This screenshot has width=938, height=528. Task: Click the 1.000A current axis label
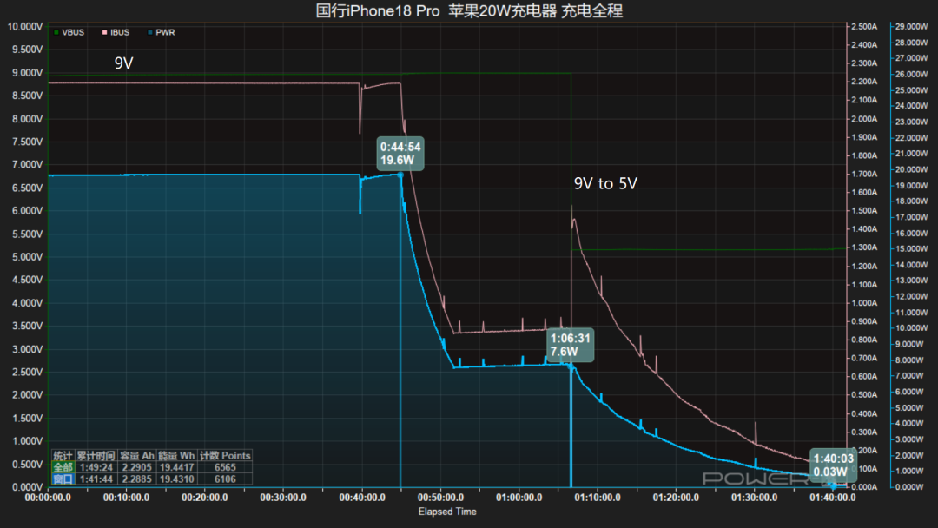coord(864,303)
